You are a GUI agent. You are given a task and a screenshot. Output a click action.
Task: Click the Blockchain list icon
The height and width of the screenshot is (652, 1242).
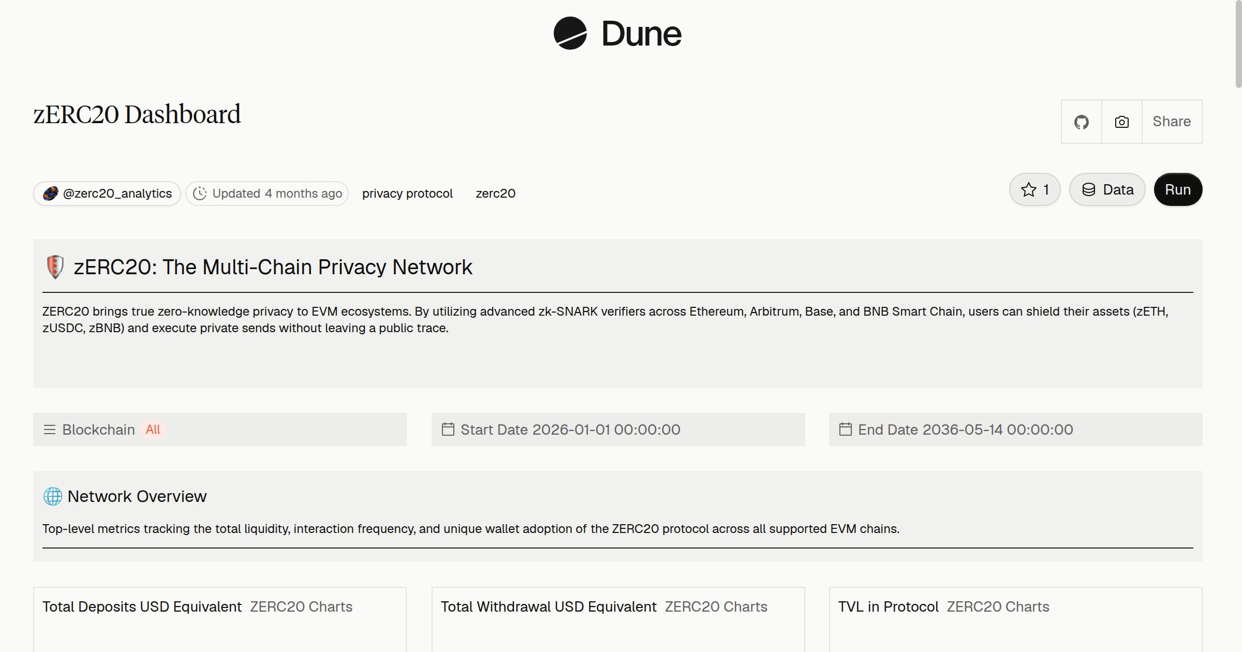(50, 429)
